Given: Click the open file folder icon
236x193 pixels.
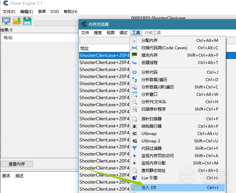Looking at the screenshot, I should pyautogui.click(x=17, y=21).
